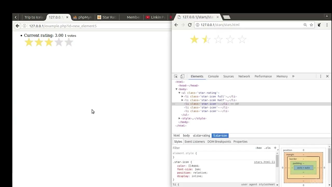
Task: Expand the li star-icon full node
Action: (182, 96)
